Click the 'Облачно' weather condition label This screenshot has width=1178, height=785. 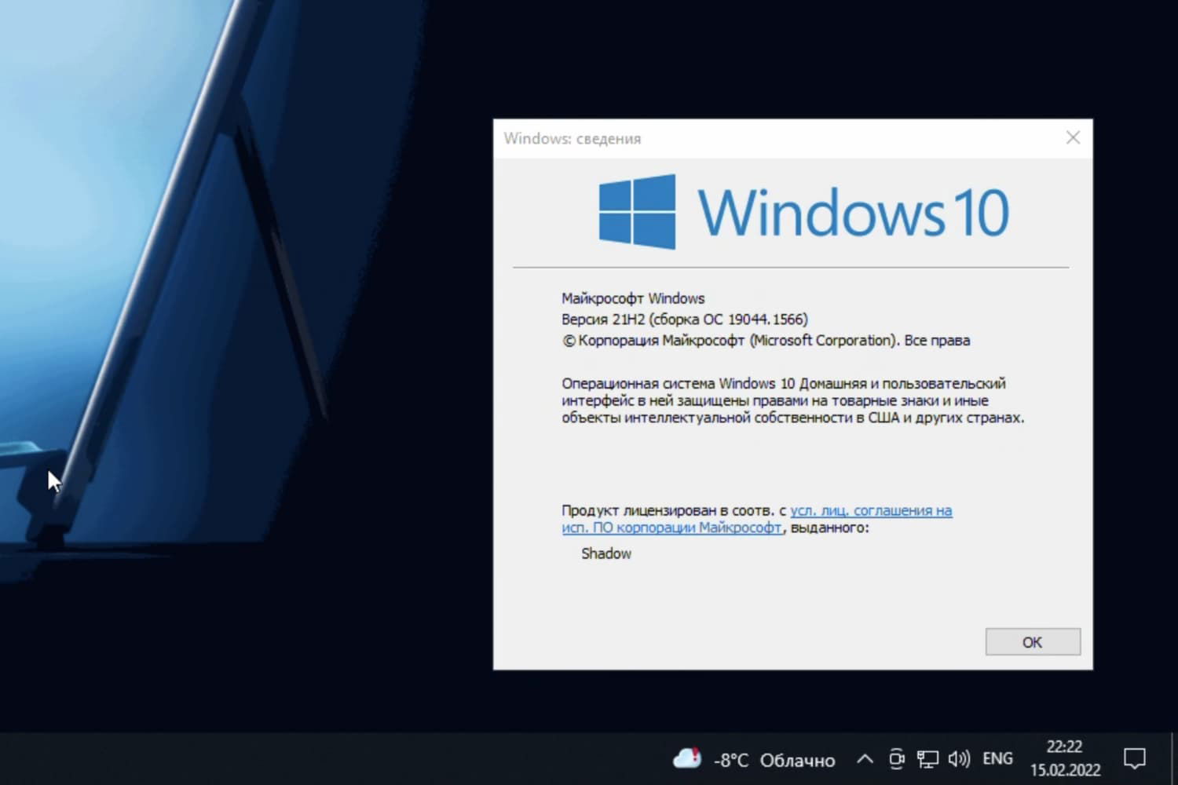pos(797,759)
